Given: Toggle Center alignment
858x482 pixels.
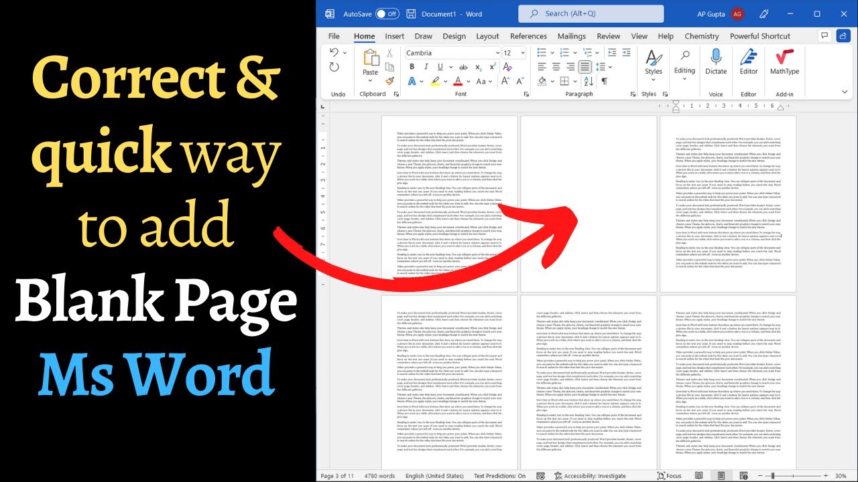Looking at the screenshot, I should pyautogui.click(x=556, y=67).
